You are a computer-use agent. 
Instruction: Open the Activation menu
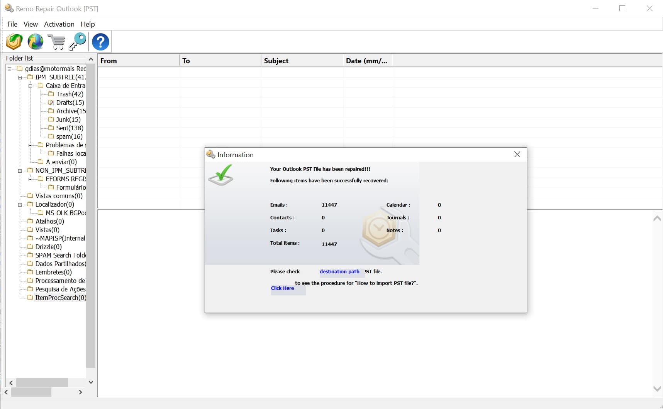pos(59,24)
